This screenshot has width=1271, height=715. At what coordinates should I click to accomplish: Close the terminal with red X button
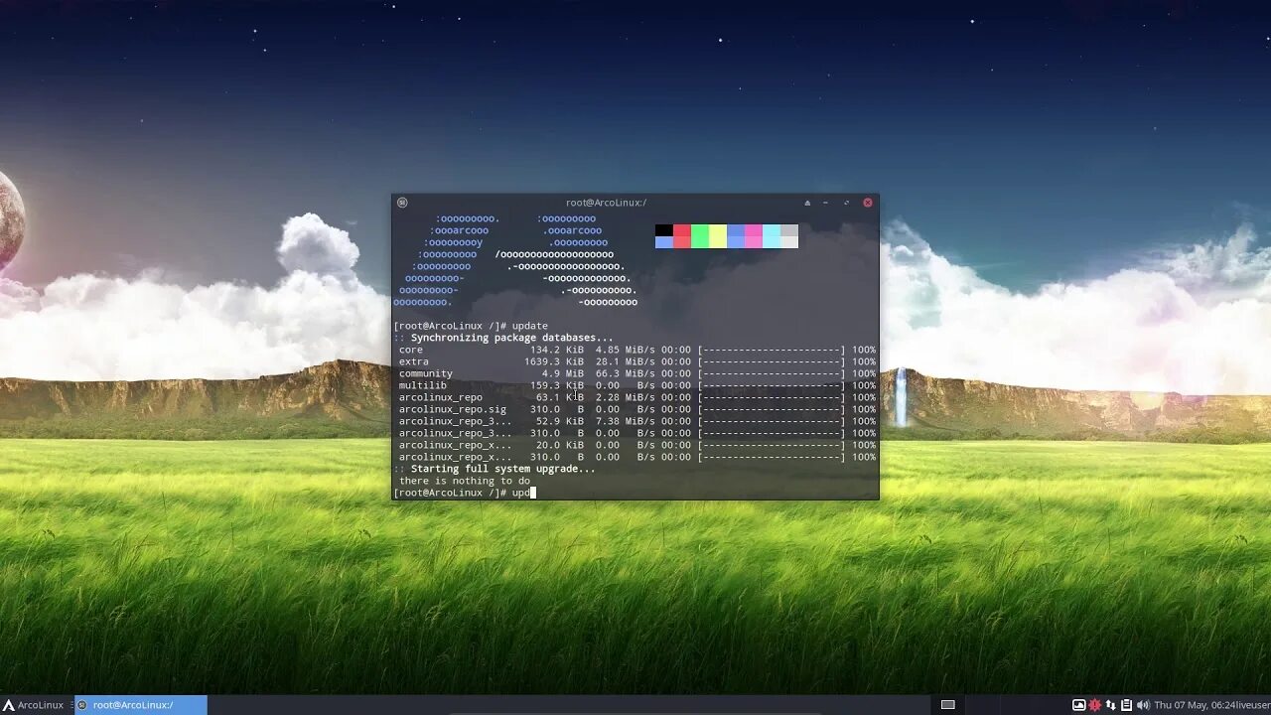(867, 203)
